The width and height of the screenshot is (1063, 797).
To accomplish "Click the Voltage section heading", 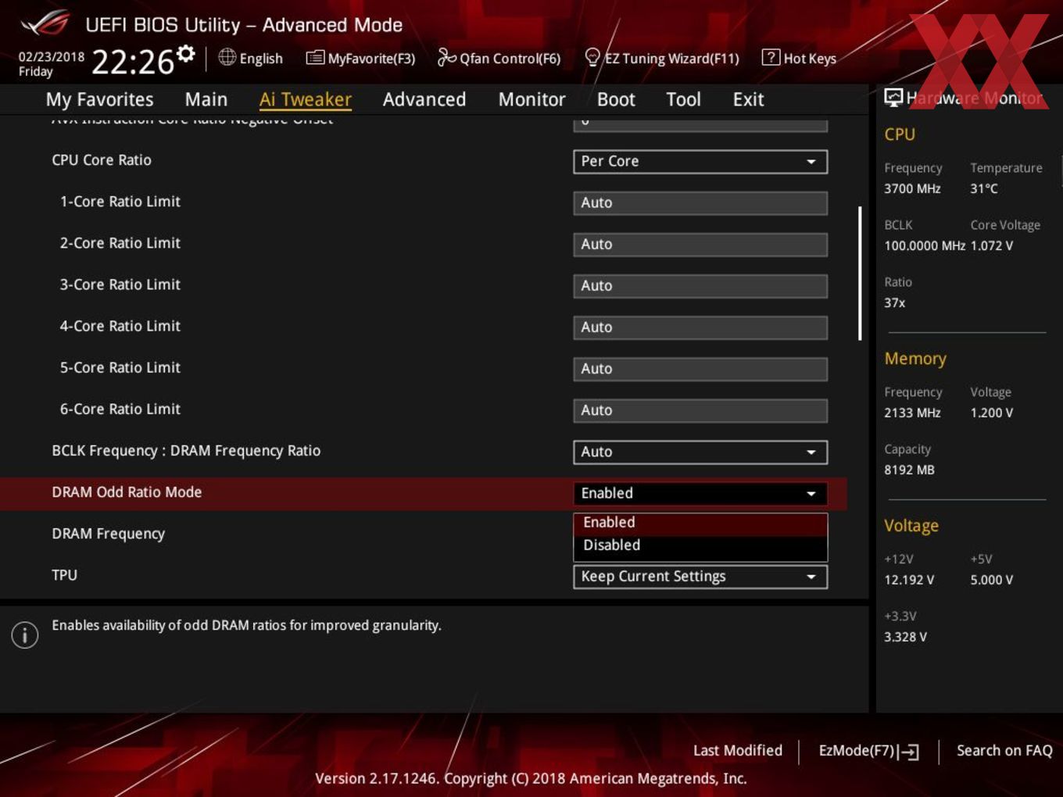I will pyautogui.click(x=911, y=526).
